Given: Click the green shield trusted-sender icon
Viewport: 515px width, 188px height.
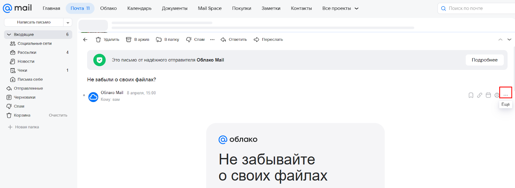Looking at the screenshot, I should [99, 60].
